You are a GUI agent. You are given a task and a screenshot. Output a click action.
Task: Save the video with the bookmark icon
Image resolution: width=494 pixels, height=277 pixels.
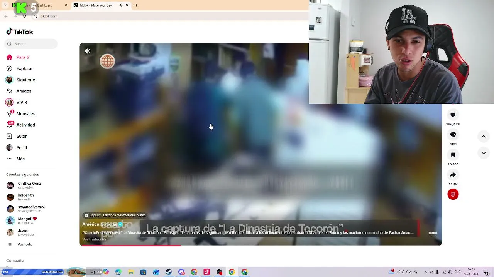click(453, 155)
